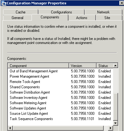Open the Configurations tab
The width and height of the screenshot is (124, 131).
click(x=62, y=12)
